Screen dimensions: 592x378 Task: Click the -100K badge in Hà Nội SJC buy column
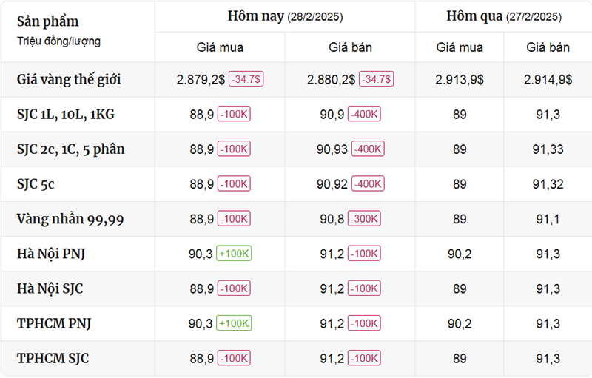tap(234, 288)
